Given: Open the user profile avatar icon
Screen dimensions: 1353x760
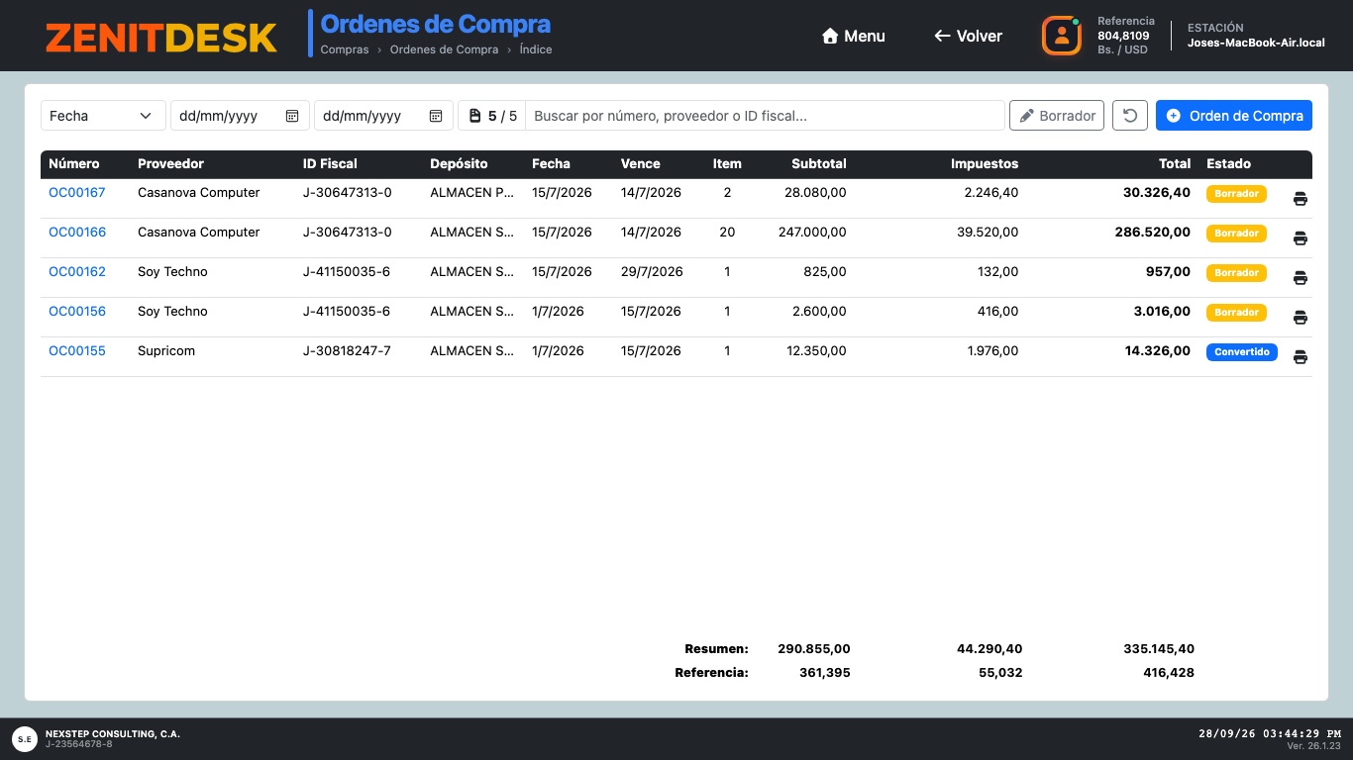Looking at the screenshot, I should pos(1062,36).
